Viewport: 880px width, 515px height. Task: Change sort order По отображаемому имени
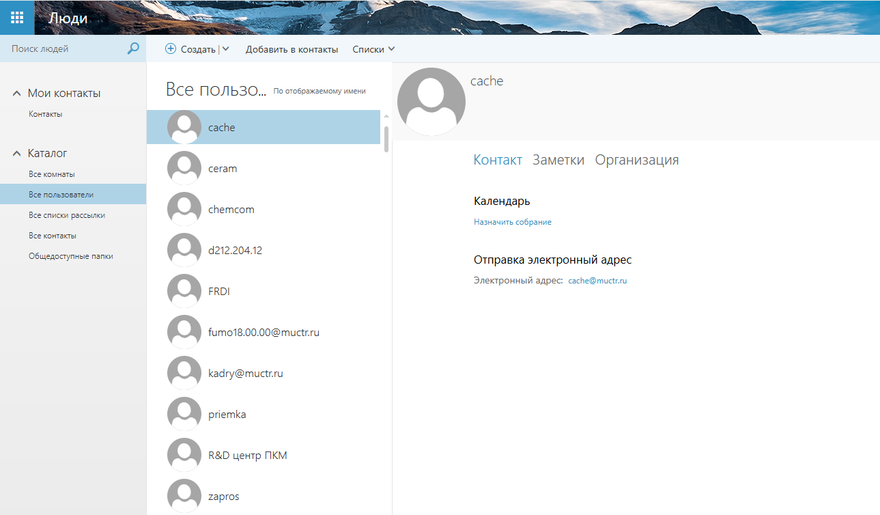[320, 91]
